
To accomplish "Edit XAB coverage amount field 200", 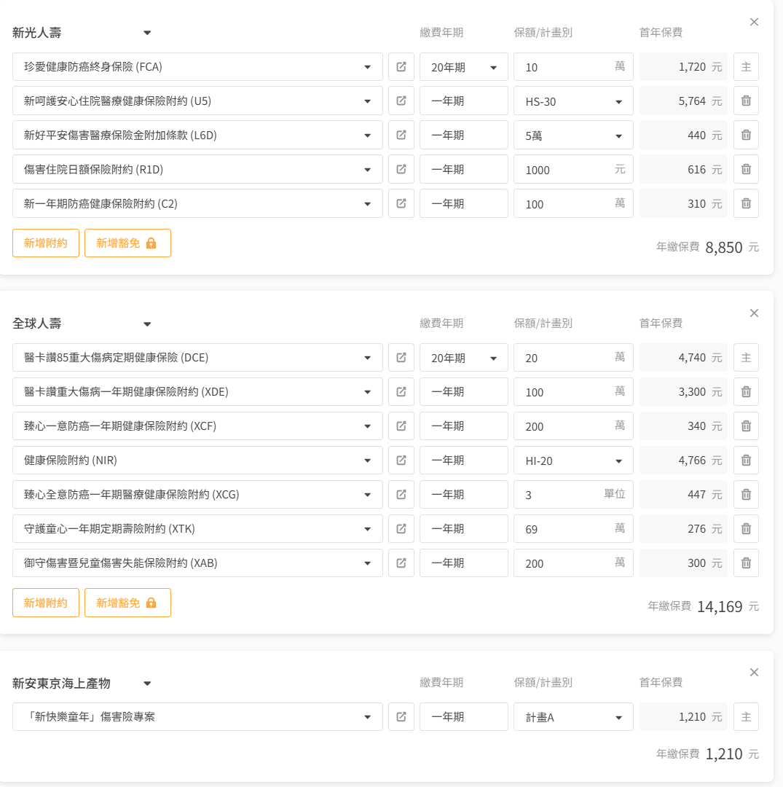I will pyautogui.click(x=573, y=563).
